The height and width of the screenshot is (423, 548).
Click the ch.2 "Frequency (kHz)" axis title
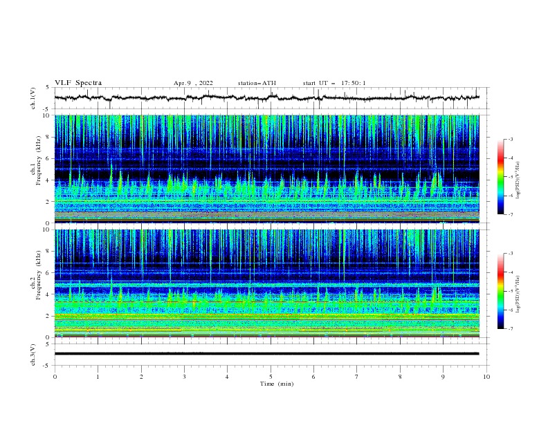pyautogui.click(x=38, y=275)
